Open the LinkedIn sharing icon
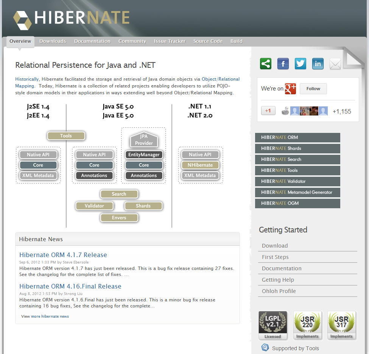The height and width of the screenshot is (354, 369). (x=318, y=64)
